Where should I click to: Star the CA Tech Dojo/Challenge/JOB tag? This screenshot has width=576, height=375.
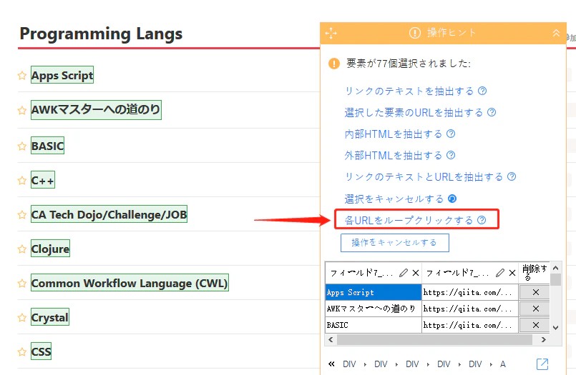click(22, 214)
